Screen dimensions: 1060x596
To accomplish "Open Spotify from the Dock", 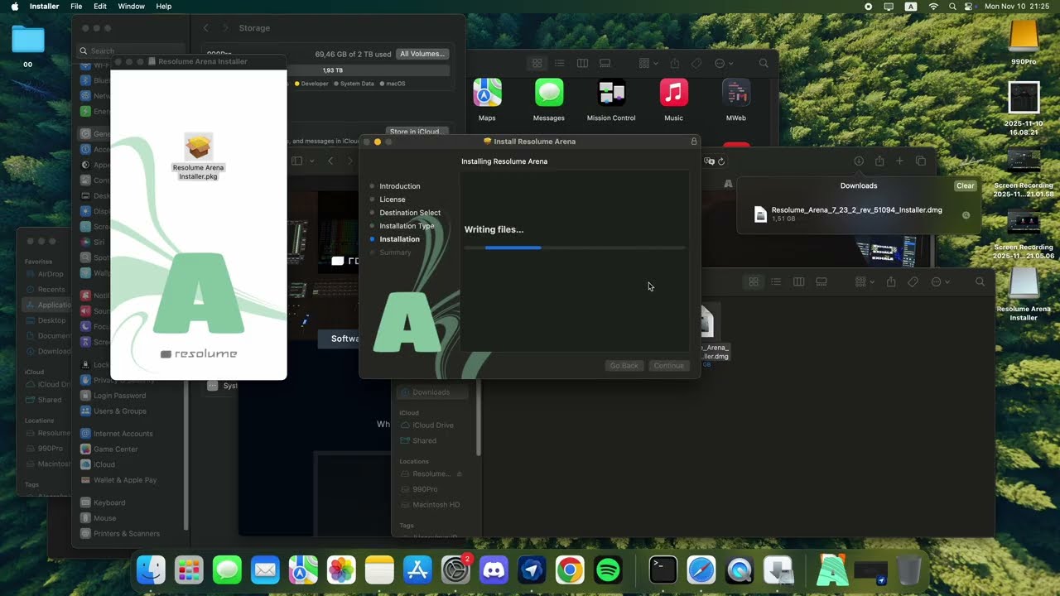I will 609,570.
